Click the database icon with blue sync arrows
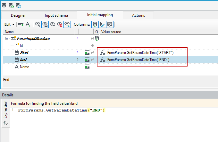The image size is (218, 142). [18, 5]
